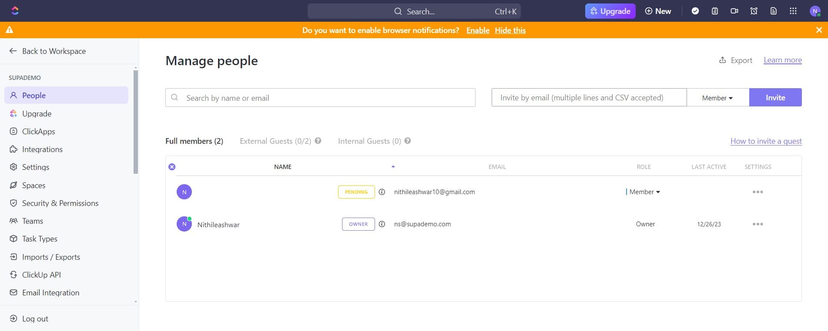Click the Enable browser notifications link

[478, 30]
